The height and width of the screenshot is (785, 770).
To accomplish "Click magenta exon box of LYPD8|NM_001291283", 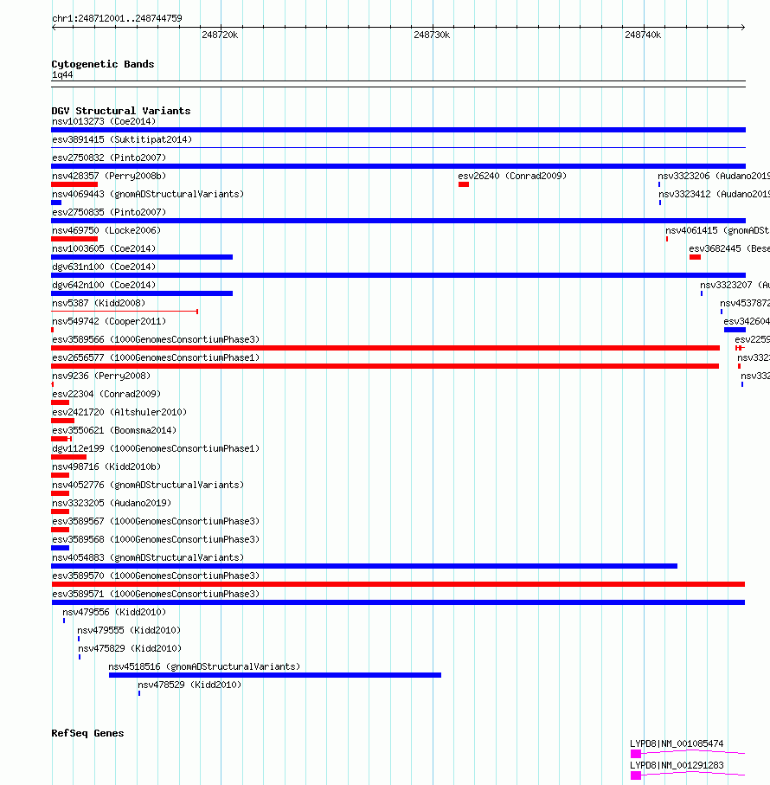I will coord(636,775).
